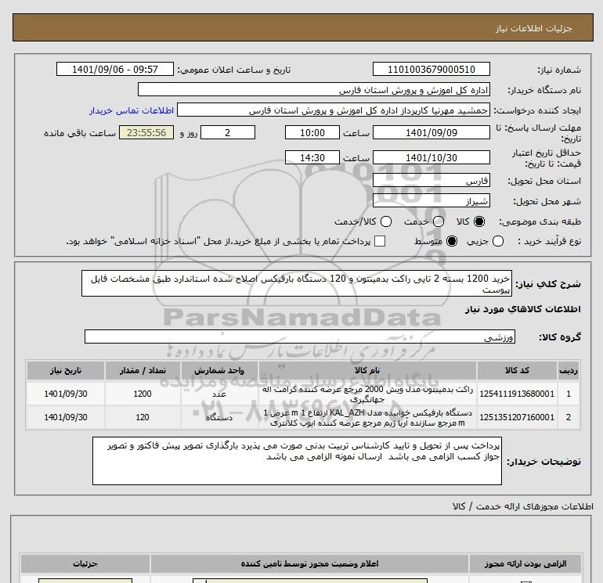Click the buyer notes text area
The height and width of the screenshot is (583, 603).
(x=297, y=461)
